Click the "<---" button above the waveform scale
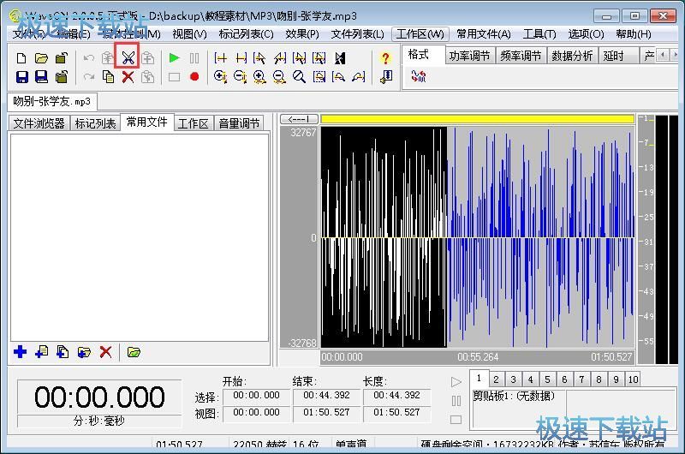 pyautogui.click(x=299, y=119)
